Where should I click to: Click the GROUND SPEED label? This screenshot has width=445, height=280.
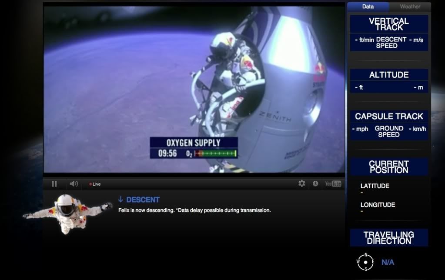(389, 132)
